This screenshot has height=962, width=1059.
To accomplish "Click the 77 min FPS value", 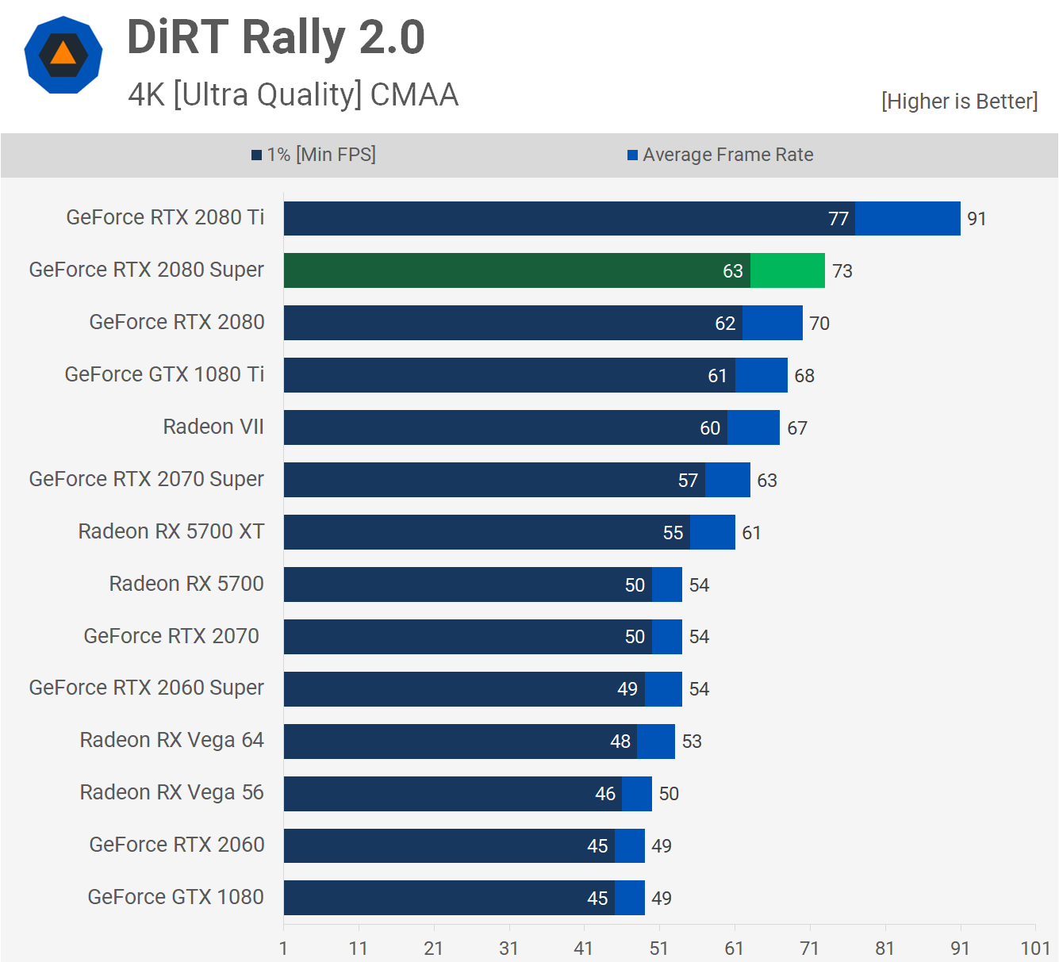I will 838,219.
